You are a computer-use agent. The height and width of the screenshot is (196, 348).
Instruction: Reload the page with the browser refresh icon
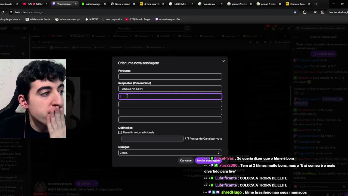[3, 12]
